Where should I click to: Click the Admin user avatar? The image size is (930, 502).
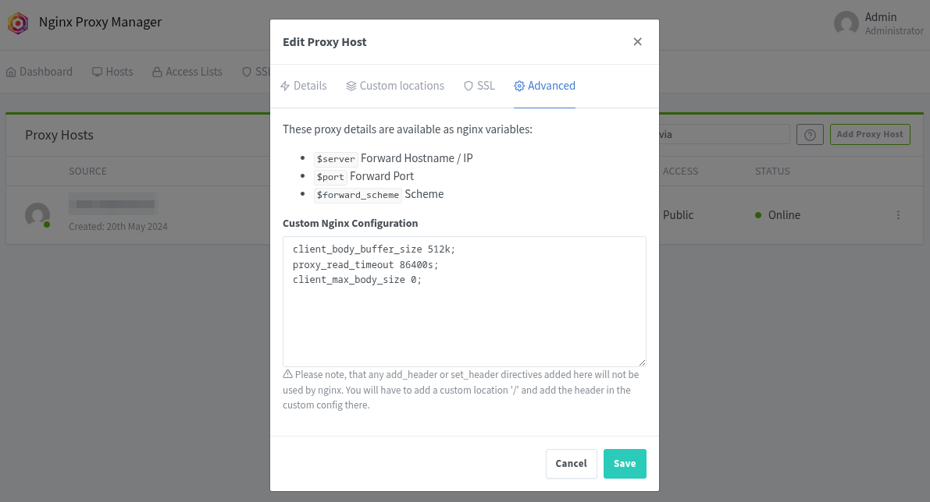846,23
